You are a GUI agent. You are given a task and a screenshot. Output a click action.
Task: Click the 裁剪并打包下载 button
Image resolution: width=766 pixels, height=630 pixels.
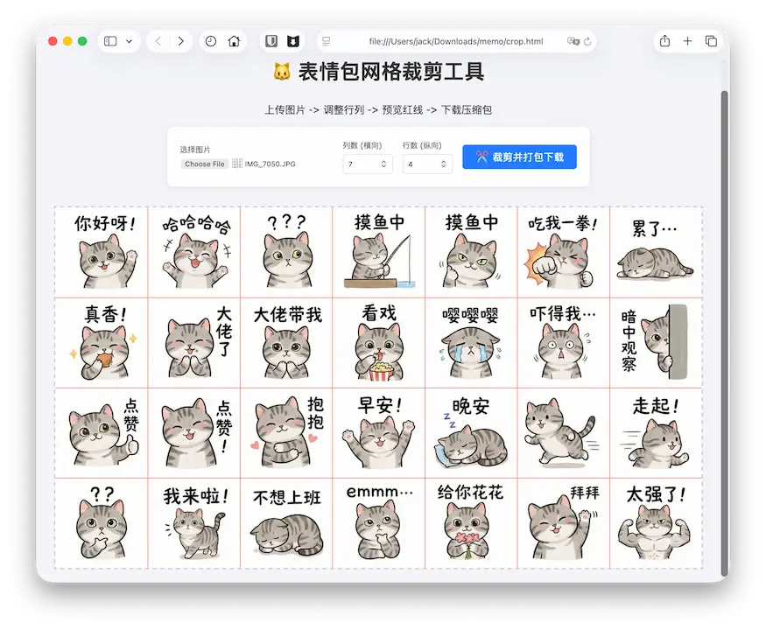pyautogui.click(x=519, y=157)
